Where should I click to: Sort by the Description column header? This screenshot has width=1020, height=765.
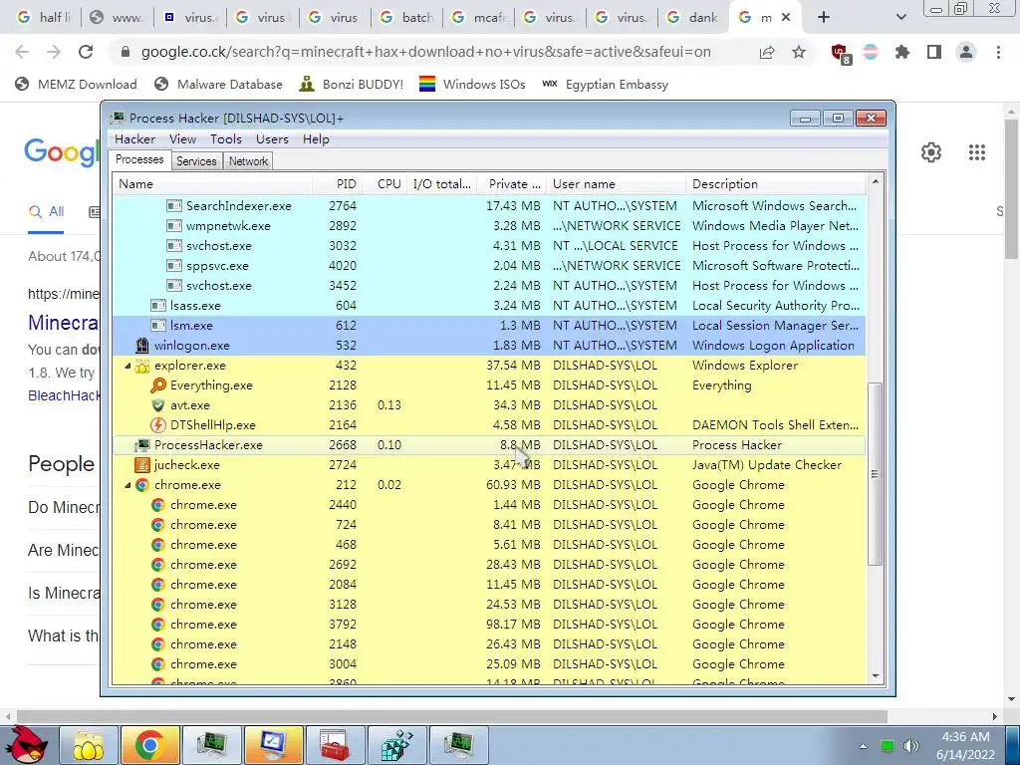776,184
